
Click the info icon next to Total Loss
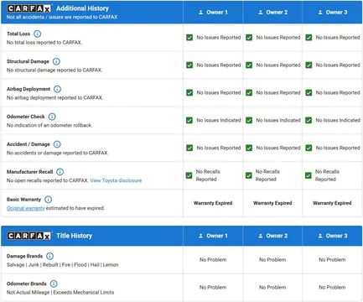tap(37, 34)
